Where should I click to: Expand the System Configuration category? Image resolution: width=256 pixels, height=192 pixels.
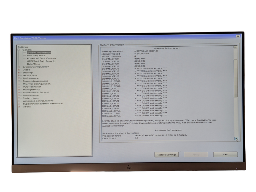(x=19, y=67)
